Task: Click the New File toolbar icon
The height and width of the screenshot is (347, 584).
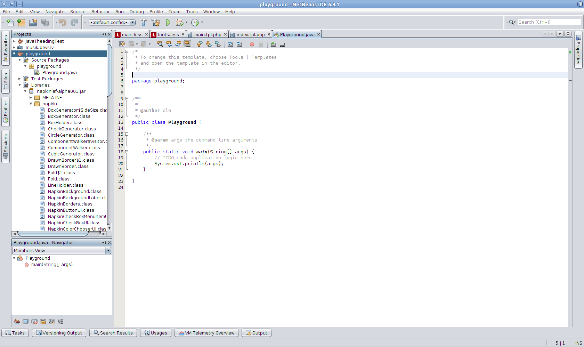Action: [10, 22]
